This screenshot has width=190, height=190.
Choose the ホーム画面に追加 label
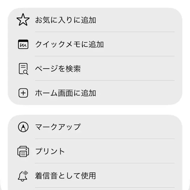(x=66, y=93)
